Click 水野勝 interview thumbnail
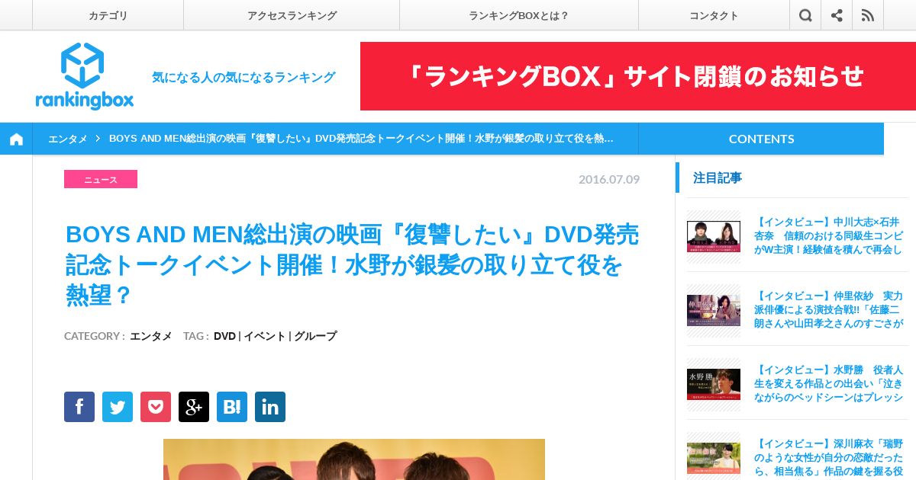This screenshot has height=480, width=916. [714, 384]
